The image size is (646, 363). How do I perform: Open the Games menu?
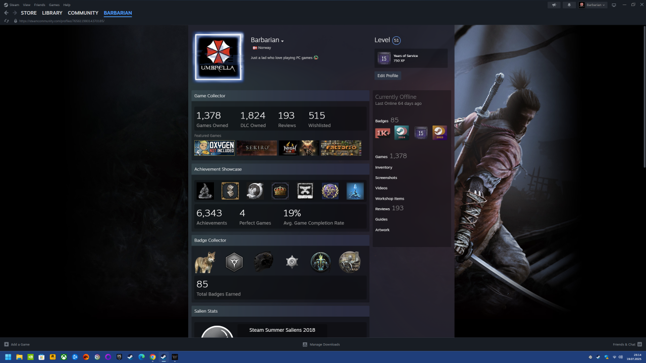pyautogui.click(x=54, y=5)
